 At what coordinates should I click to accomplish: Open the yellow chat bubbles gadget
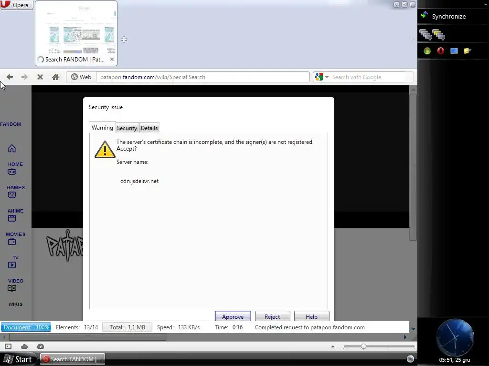pyautogui.click(x=438, y=34)
